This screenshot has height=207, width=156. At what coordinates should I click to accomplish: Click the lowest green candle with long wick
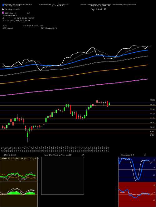click(27, 136)
